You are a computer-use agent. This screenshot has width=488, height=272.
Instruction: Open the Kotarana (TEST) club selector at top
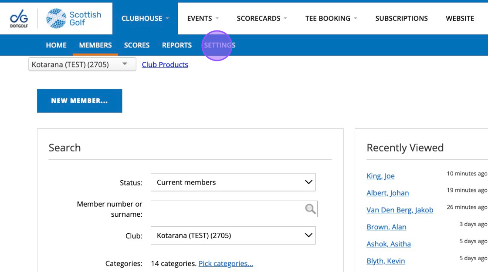[x=82, y=64]
